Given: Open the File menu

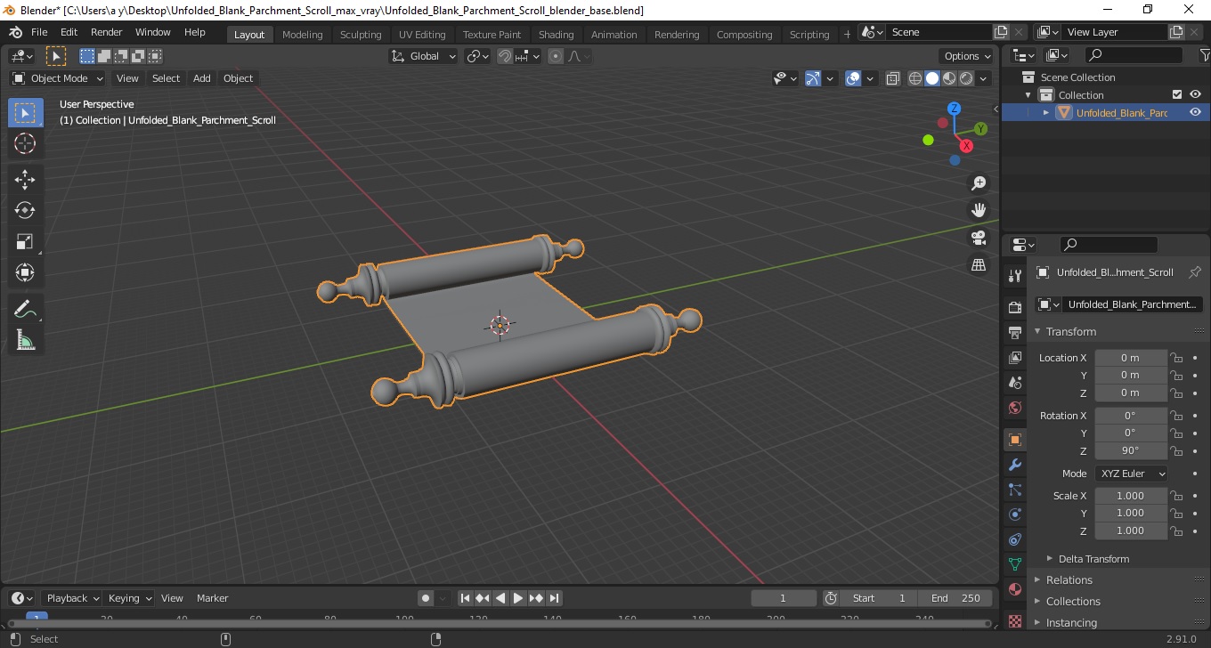Looking at the screenshot, I should point(39,32).
